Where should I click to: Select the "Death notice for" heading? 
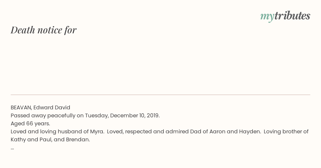[44, 30]
